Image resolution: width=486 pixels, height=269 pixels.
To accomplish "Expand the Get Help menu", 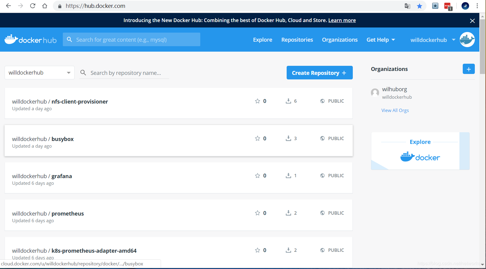I will coord(381,40).
